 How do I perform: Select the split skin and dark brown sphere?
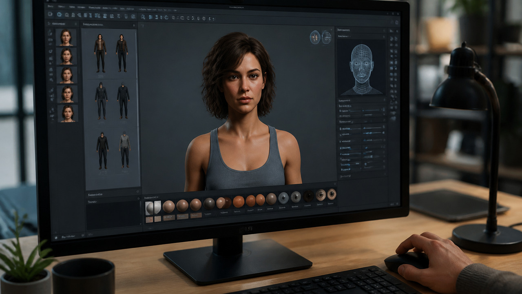coord(223,203)
